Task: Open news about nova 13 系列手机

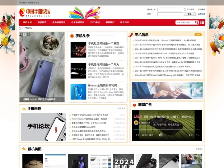Action: coord(165,54)
